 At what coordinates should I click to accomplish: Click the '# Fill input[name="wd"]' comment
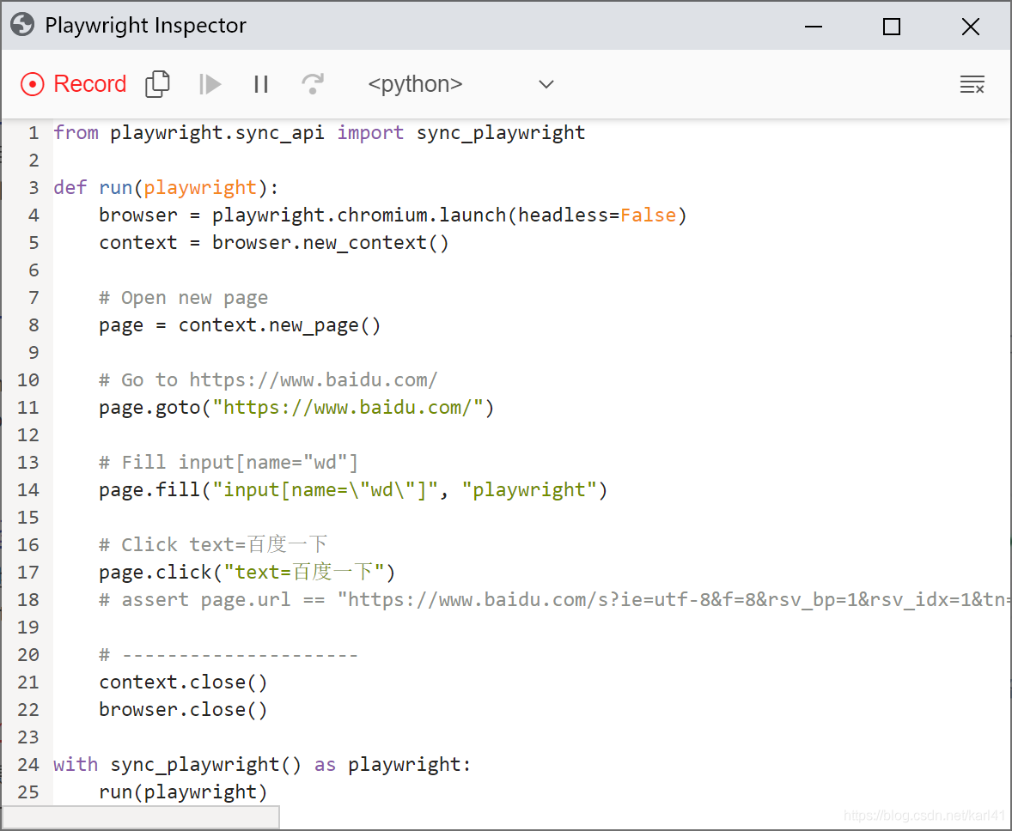(x=229, y=463)
